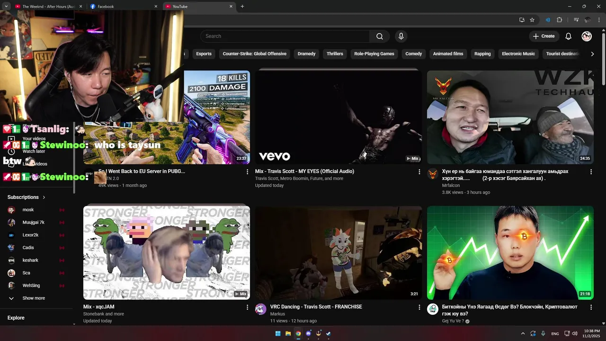Filter by Esports chip

pos(204,54)
